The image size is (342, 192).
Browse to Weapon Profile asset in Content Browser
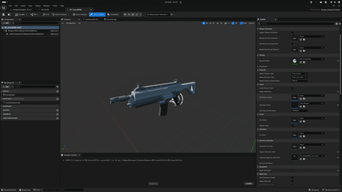click(304, 62)
